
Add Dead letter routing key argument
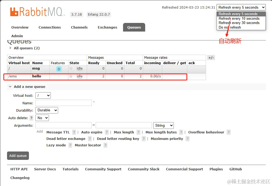click(x=118, y=139)
